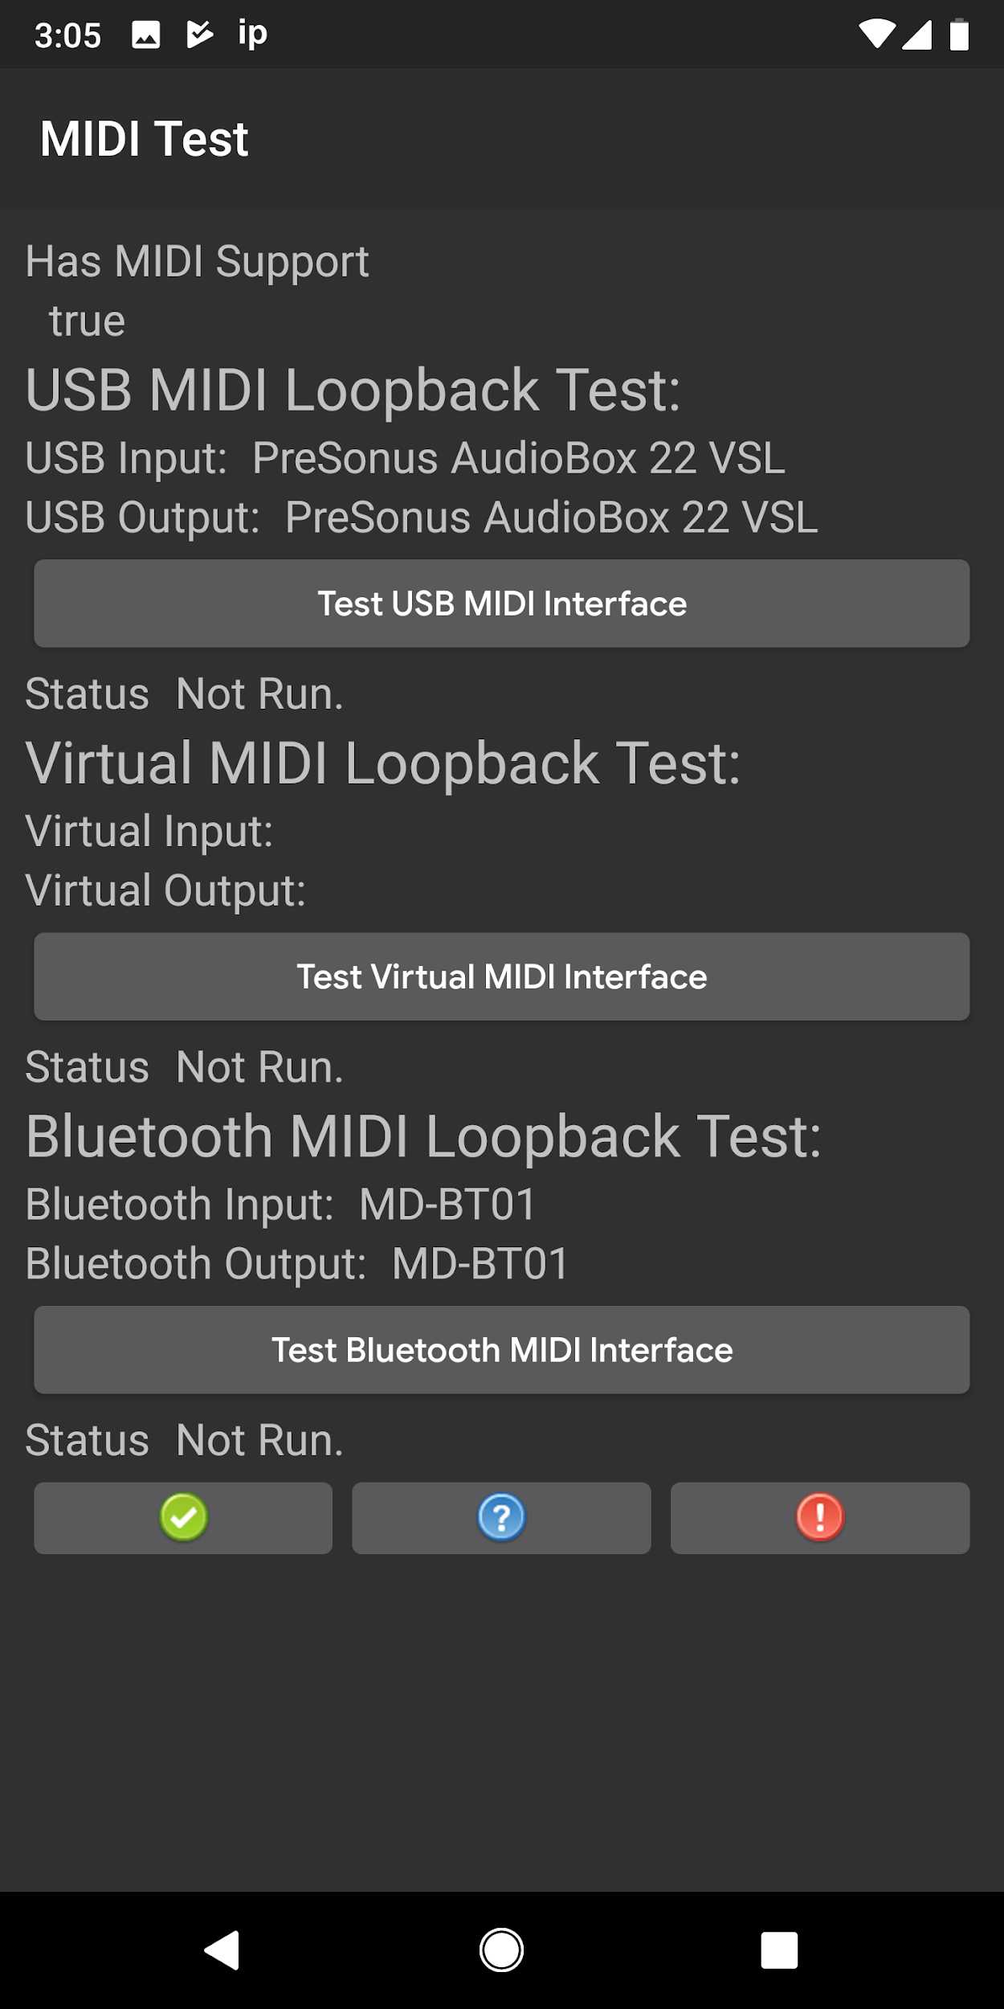Tap the recent apps square button
This screenshot has width=1004, height=2009.
tap(779, 1950)
